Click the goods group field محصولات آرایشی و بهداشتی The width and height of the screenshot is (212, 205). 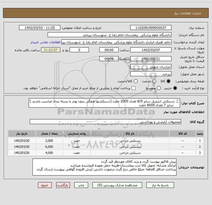coord(105,122)
